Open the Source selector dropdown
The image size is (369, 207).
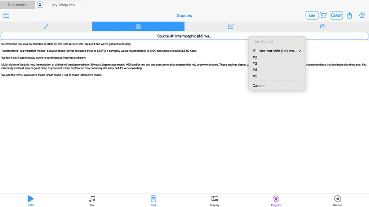184,36
